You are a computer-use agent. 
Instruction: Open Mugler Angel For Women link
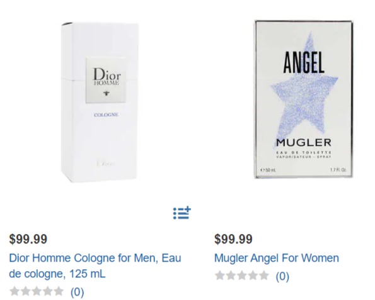pos(277,258)
